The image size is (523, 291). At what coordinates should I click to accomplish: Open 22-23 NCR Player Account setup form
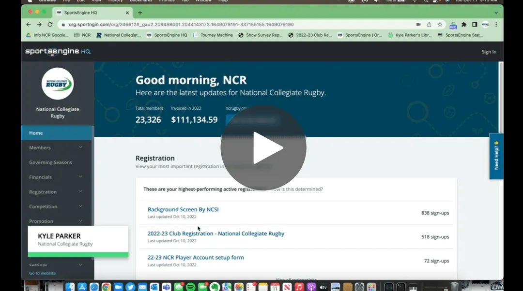[196, 257]
